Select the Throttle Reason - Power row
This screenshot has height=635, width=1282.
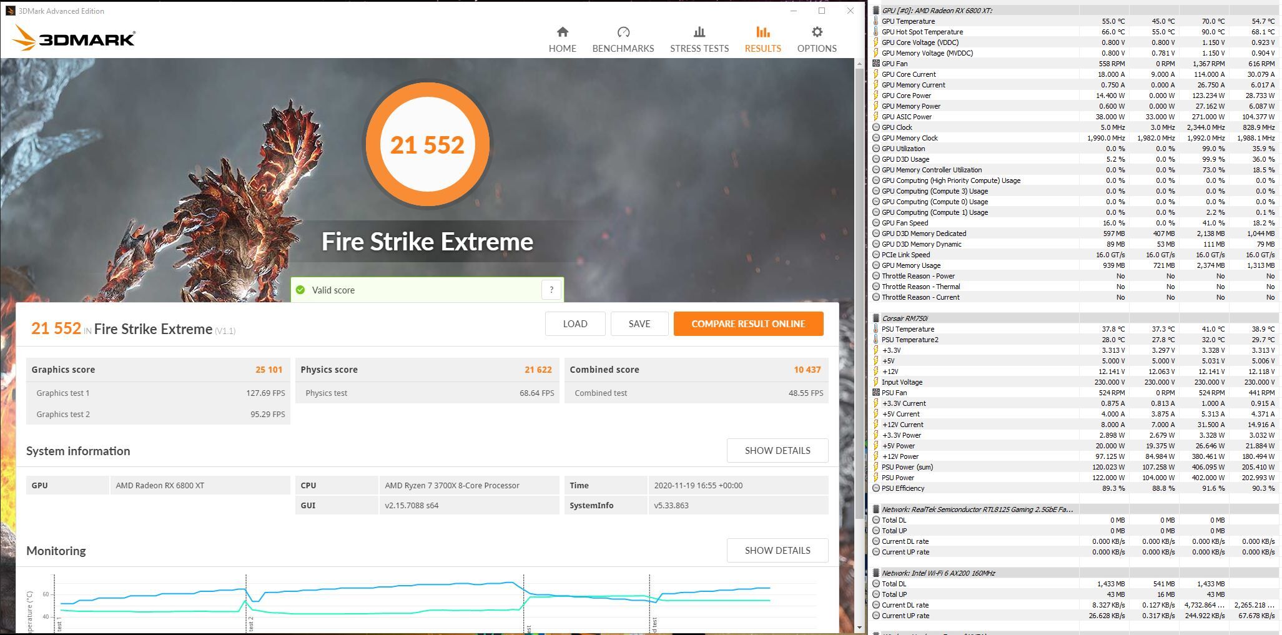click(1074, 276)
